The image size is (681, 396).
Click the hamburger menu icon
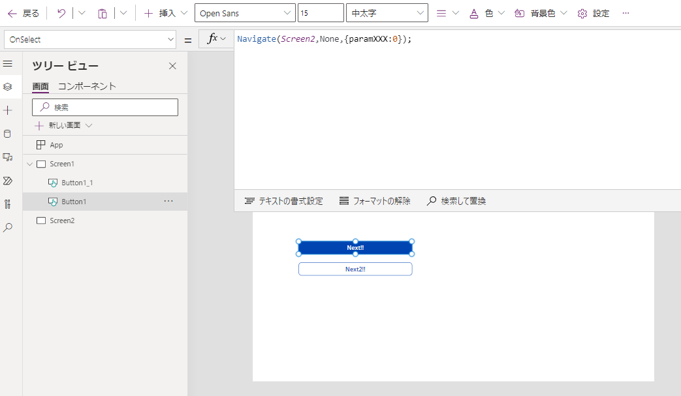[8, 64]
